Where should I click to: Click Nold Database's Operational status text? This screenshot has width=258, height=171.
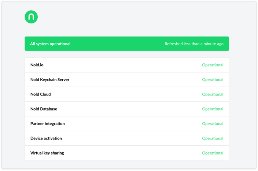pos(213,109)
